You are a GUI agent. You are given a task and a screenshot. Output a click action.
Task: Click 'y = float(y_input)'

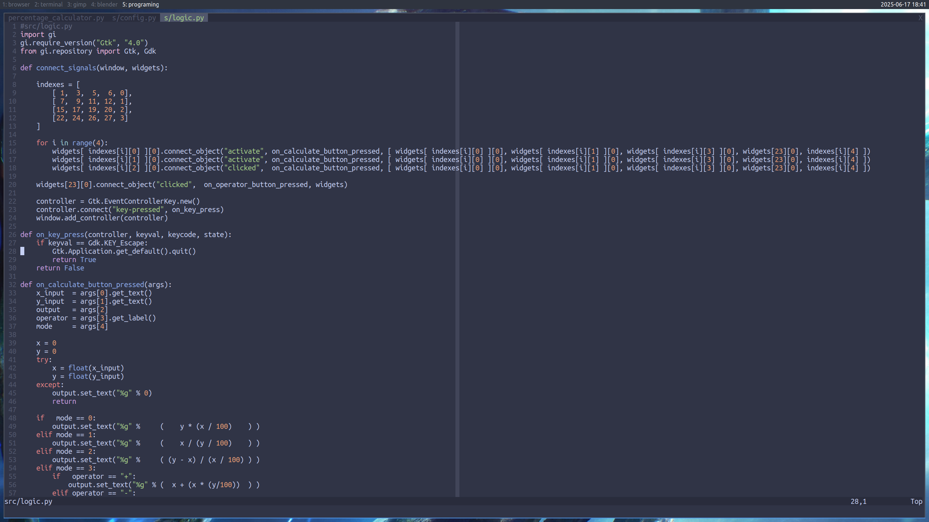(88, 376)
